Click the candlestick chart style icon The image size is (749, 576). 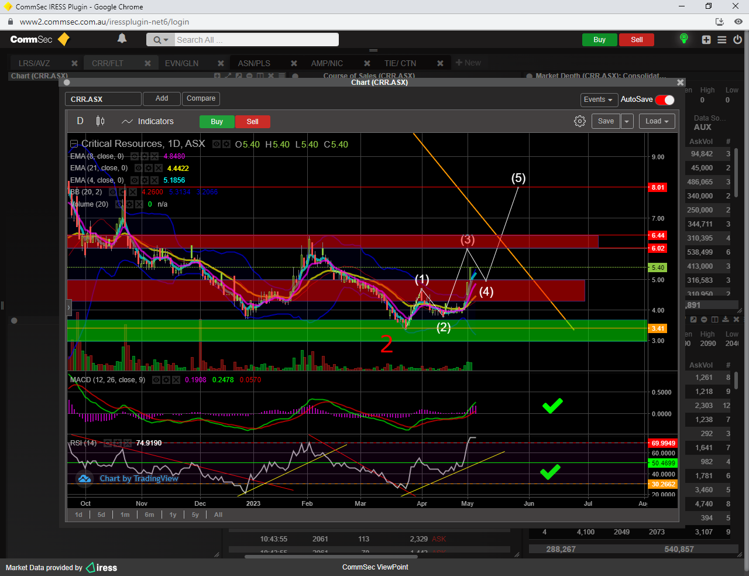pos(100,121)
